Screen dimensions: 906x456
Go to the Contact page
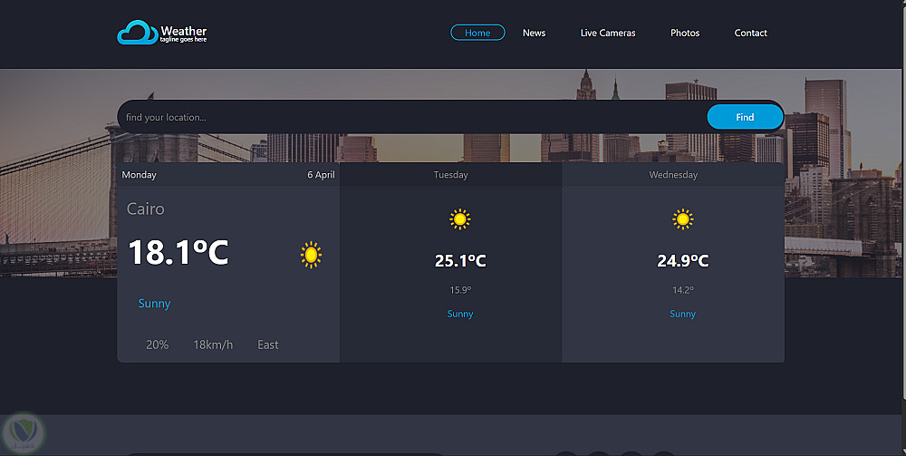pos(750,33)
